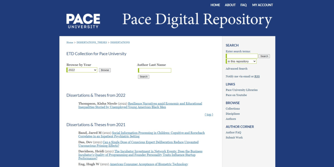Open the Resilience Narratives dissertation link
The height and width of the screenshot is (167, 334).
click(x=140, y=105)
